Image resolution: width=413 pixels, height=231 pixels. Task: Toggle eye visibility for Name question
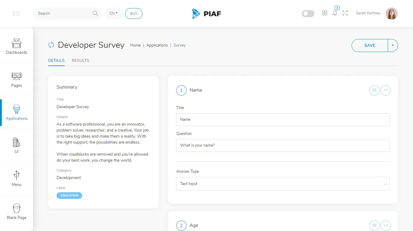pyautogui.click(x=374, y=90)
